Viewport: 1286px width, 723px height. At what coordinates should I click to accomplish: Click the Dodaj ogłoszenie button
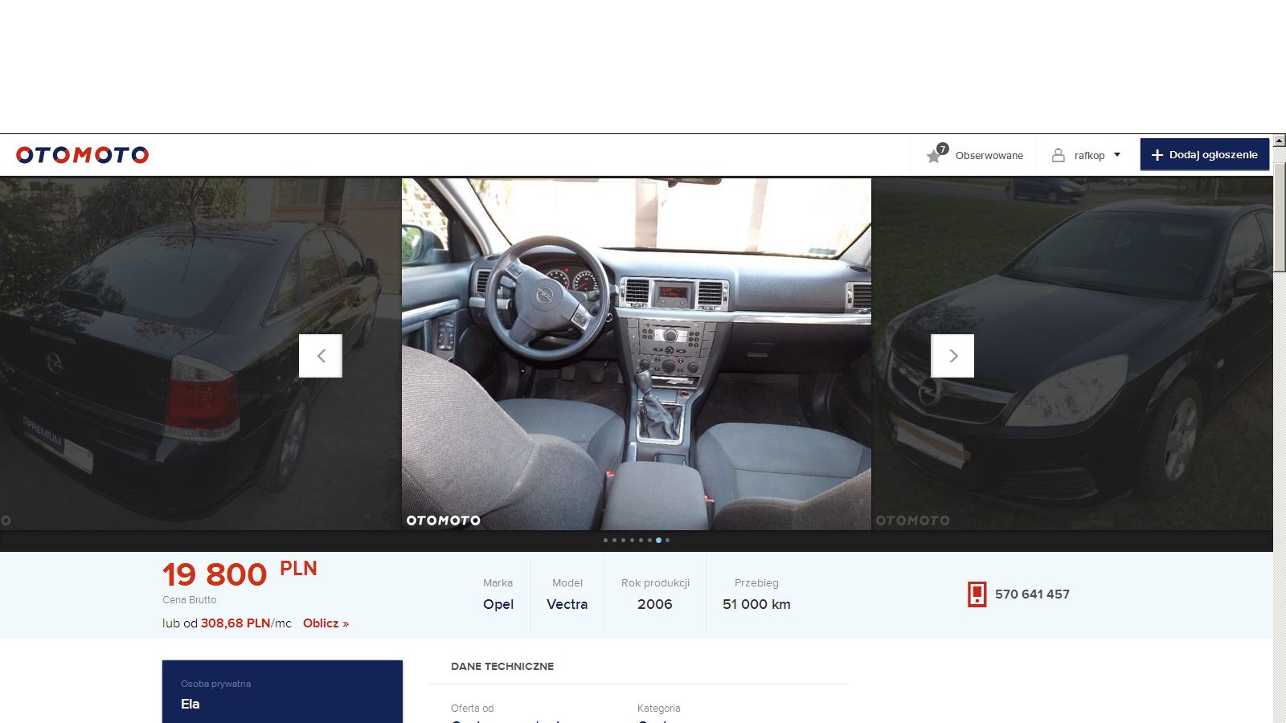[1204, 155]
